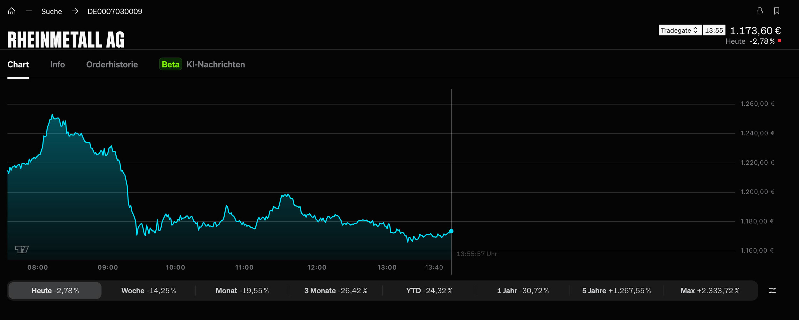The image size is (799, 320).
Task: Switch to the Chart tab
Action: 18,65
